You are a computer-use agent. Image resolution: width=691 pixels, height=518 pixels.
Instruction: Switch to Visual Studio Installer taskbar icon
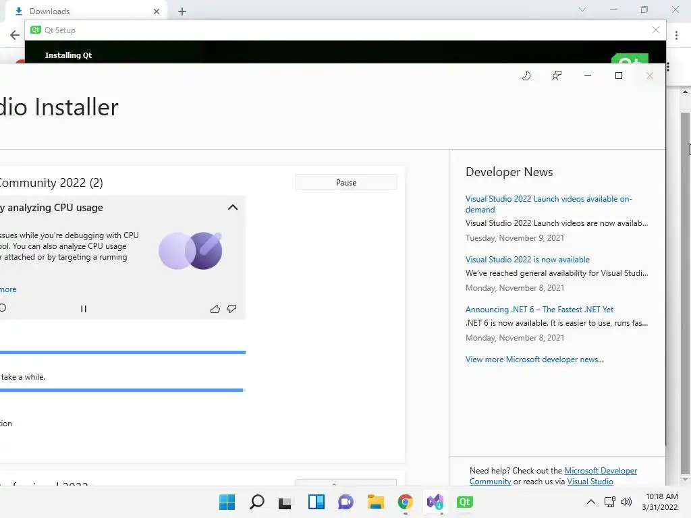pos(435,502)
